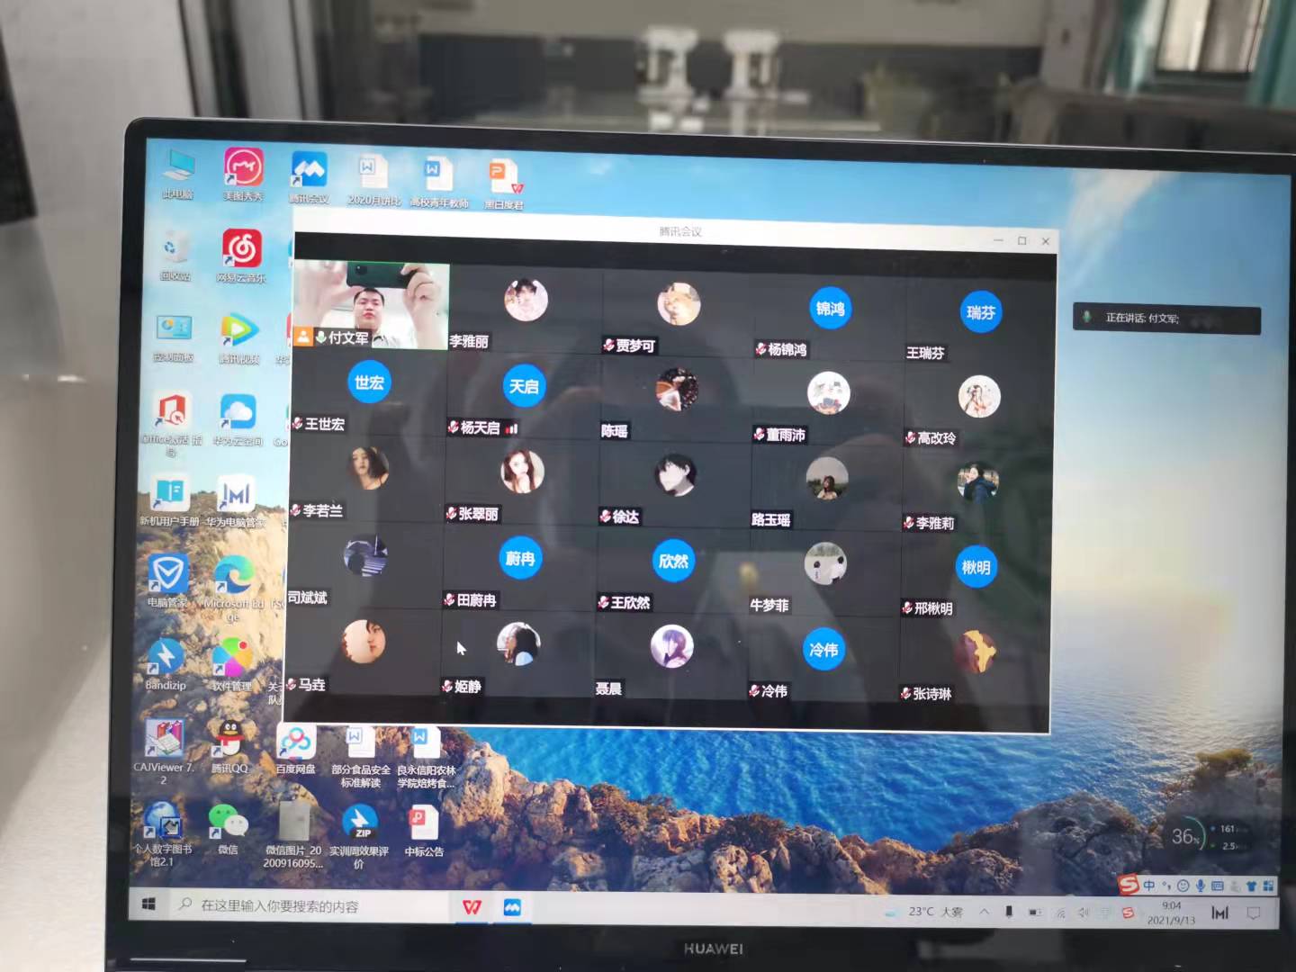The height and width of the screenshot is (972, 1296).
Task: Open the Windows notification center panel
Action: point(1253,913)
